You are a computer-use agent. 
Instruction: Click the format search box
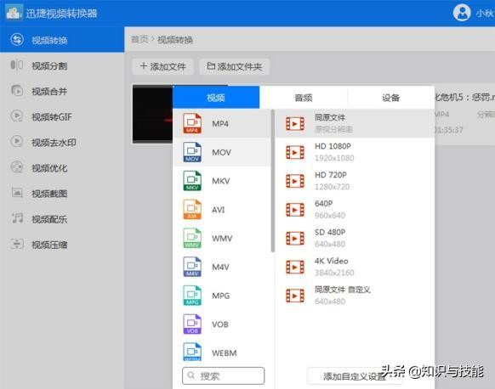[223, 375]
